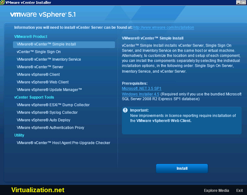Click the Prerequisites label
The height and width of the screenshot is (195, 247).
tap(135, 83)
